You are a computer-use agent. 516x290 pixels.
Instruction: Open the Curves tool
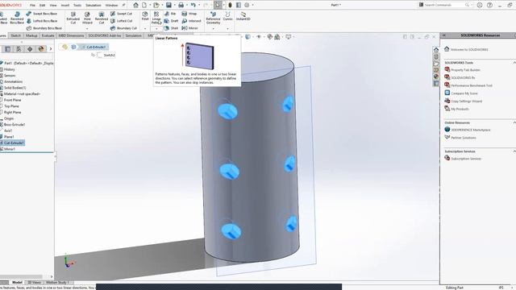227,16
